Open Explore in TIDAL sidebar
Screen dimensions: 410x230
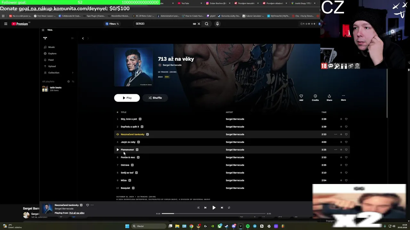(50, 53)
